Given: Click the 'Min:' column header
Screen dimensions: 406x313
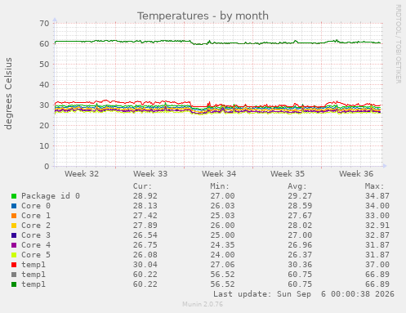Looking at the screenshot, I should click(x=220, y=186).
